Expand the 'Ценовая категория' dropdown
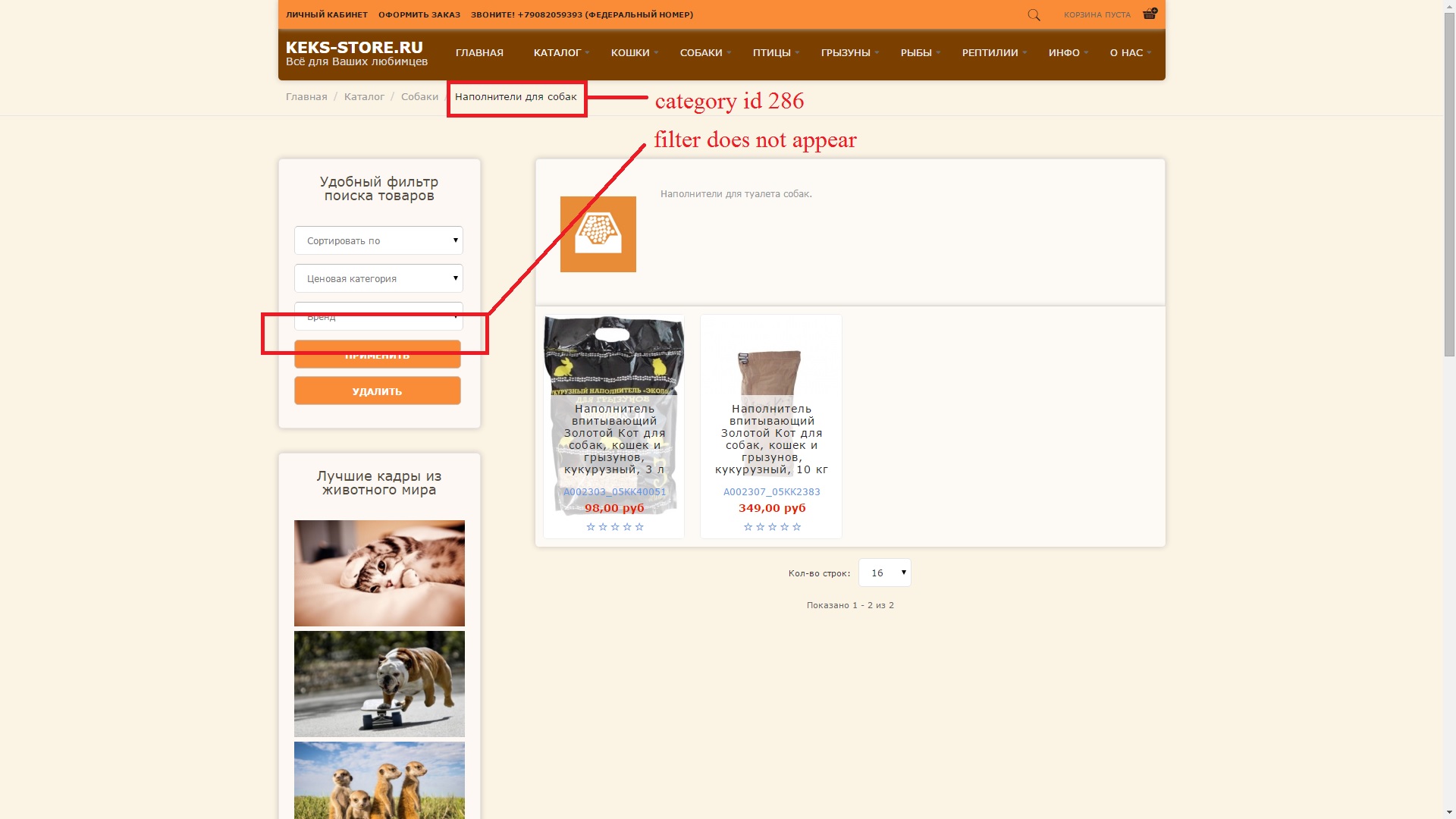 [378, 278]
